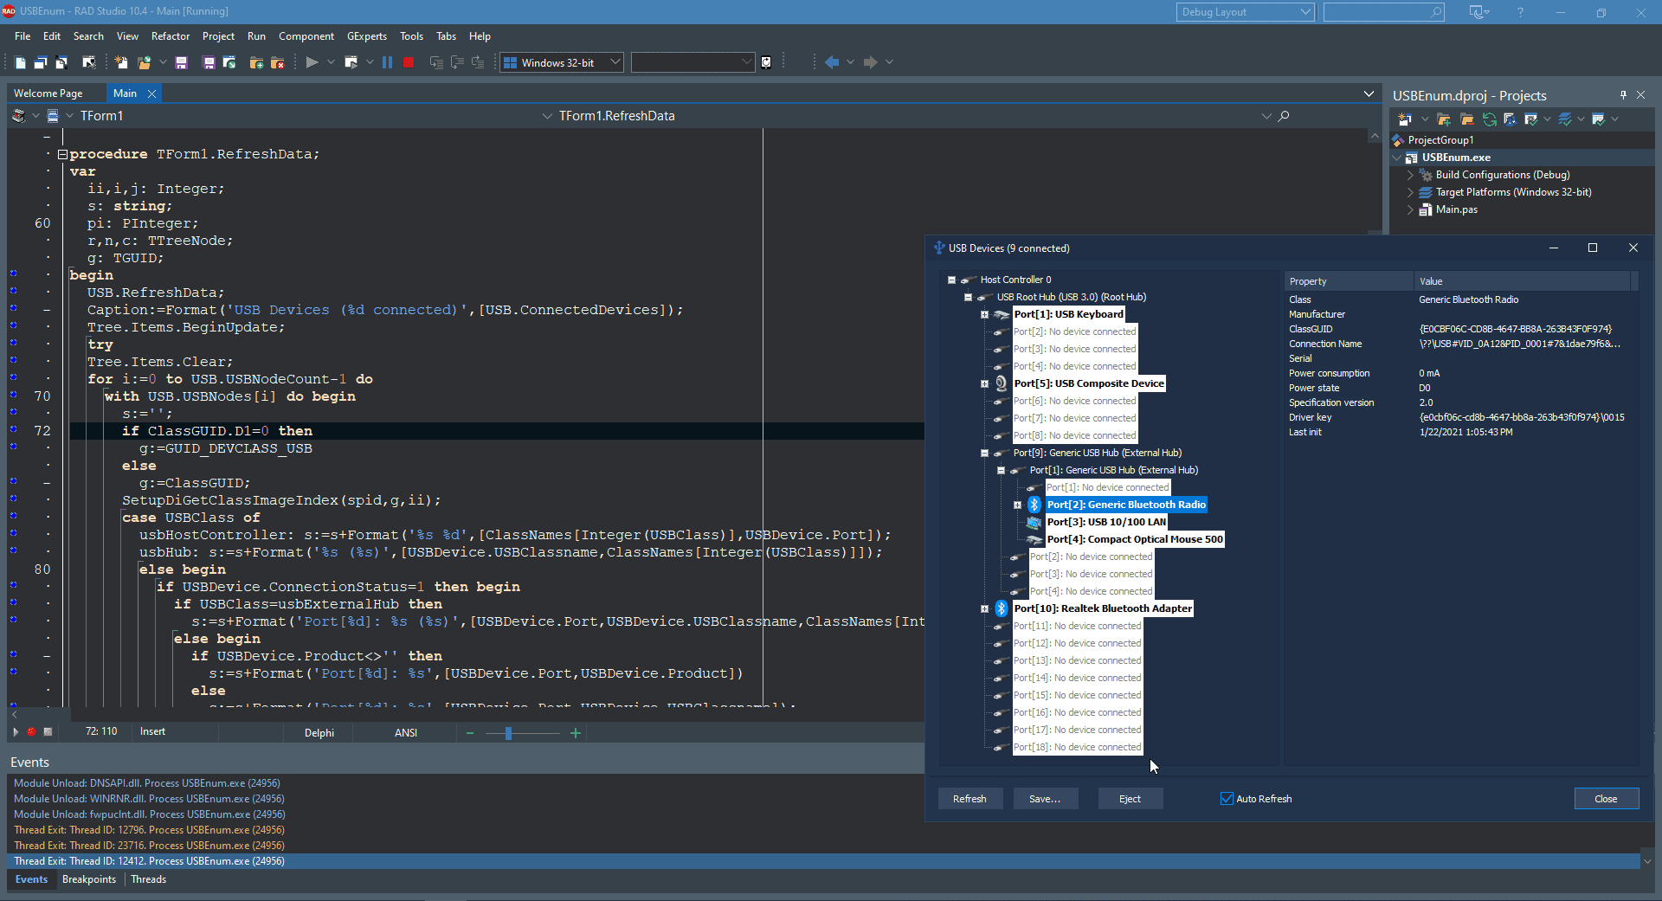Click the help question mark in title bar

[1520, 12]
